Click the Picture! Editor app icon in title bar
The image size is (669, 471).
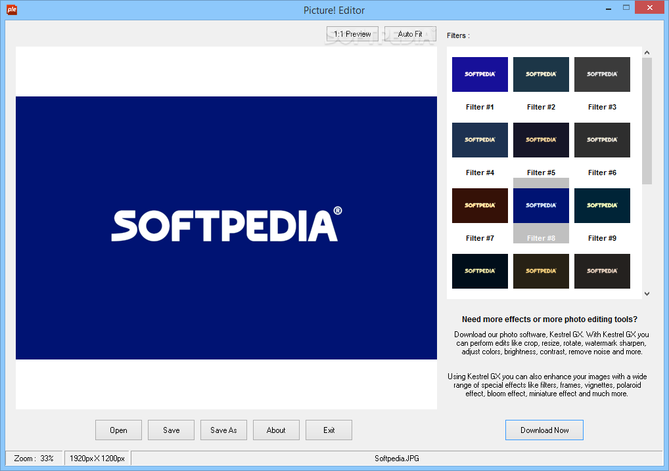pos(12,10)
